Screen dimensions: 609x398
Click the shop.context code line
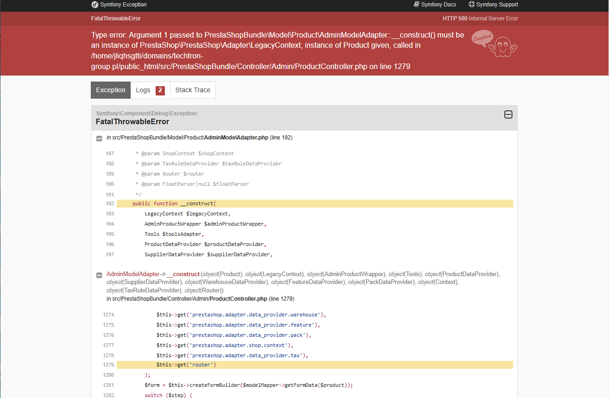(x=225, y=346)
